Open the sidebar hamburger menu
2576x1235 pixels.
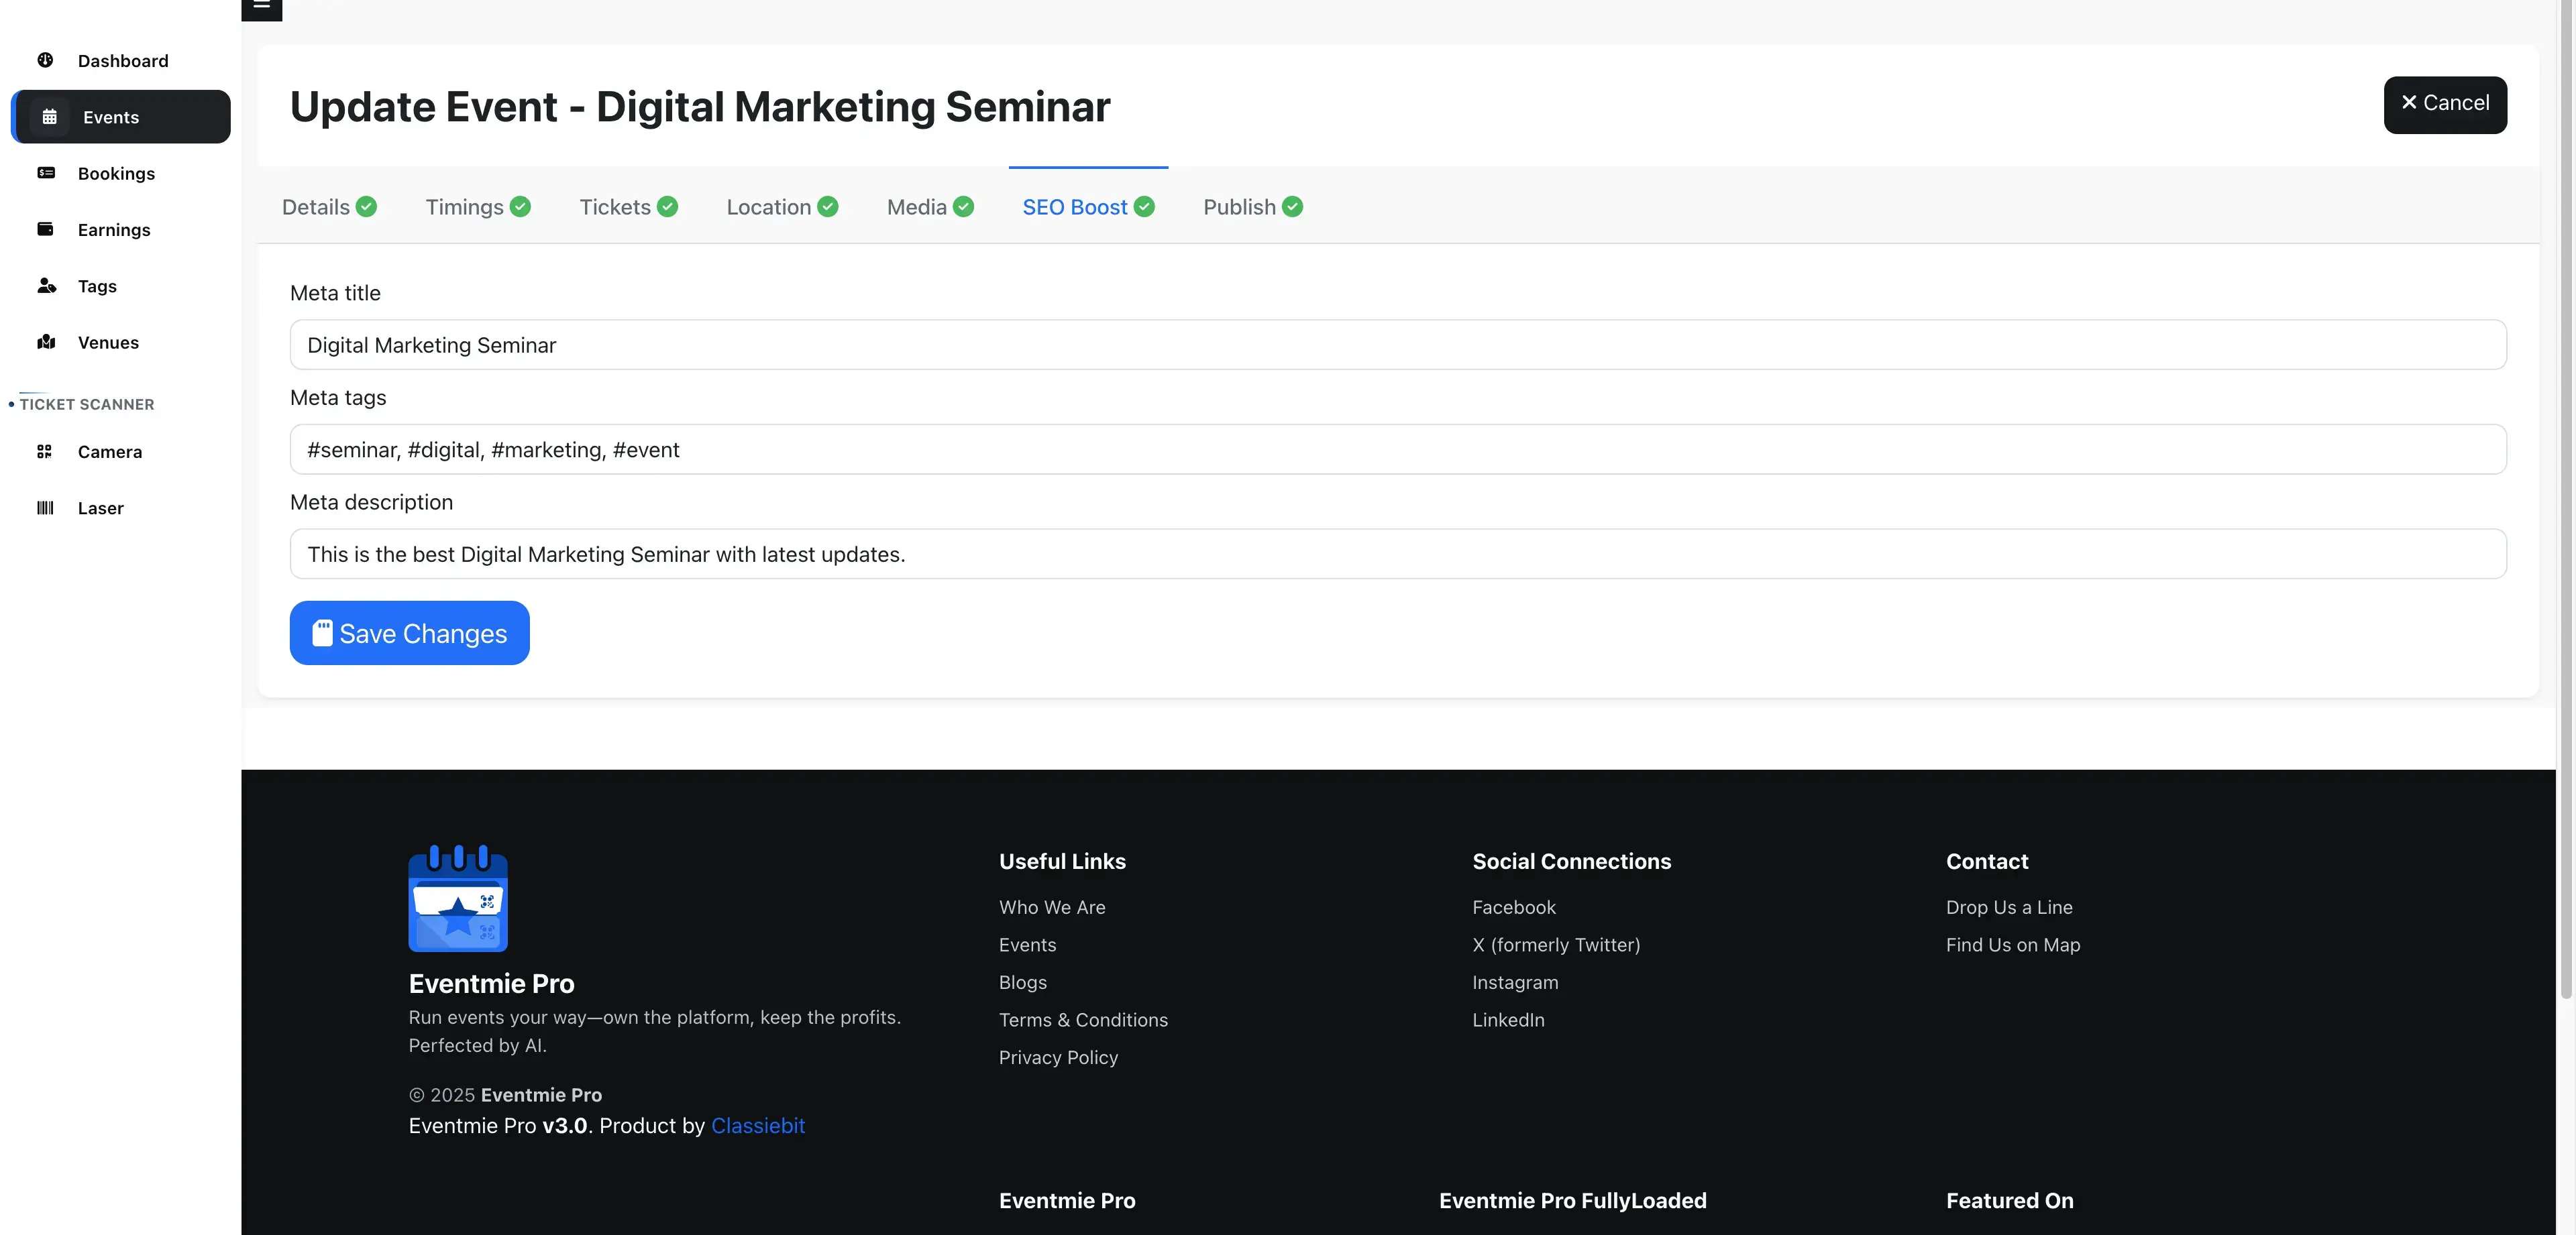tap(262, 7)
